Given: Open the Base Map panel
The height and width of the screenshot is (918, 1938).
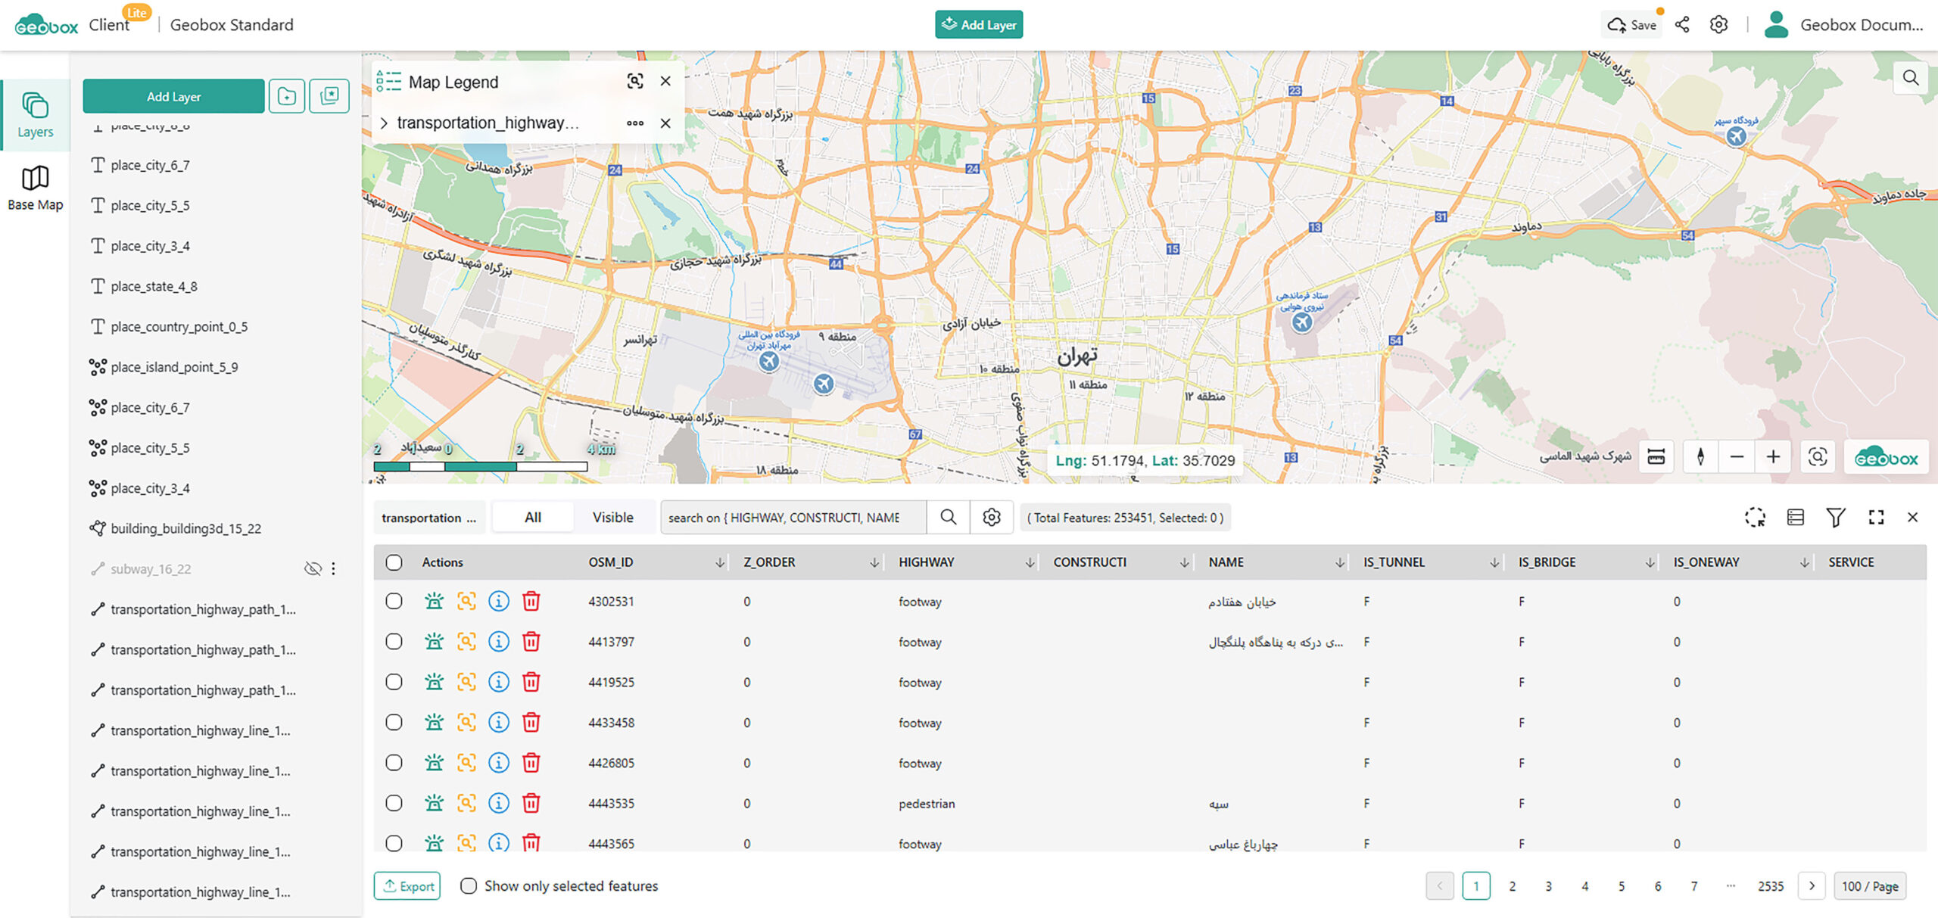Looking at the screenshot, I should pos(35,188).
